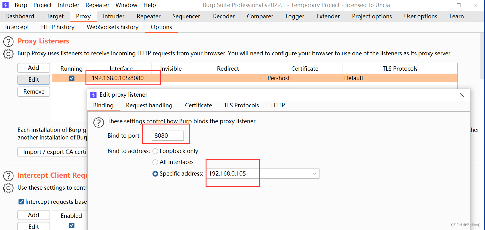Click the help icon in Binding tab
This screenshot has height=230, width=485.
(99, 122)
